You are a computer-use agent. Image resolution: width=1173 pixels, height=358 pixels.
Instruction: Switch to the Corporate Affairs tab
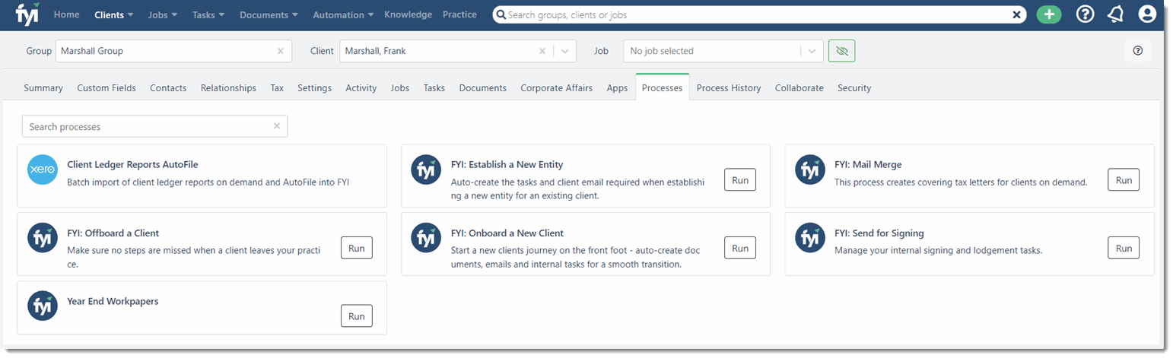pos(556,87)
